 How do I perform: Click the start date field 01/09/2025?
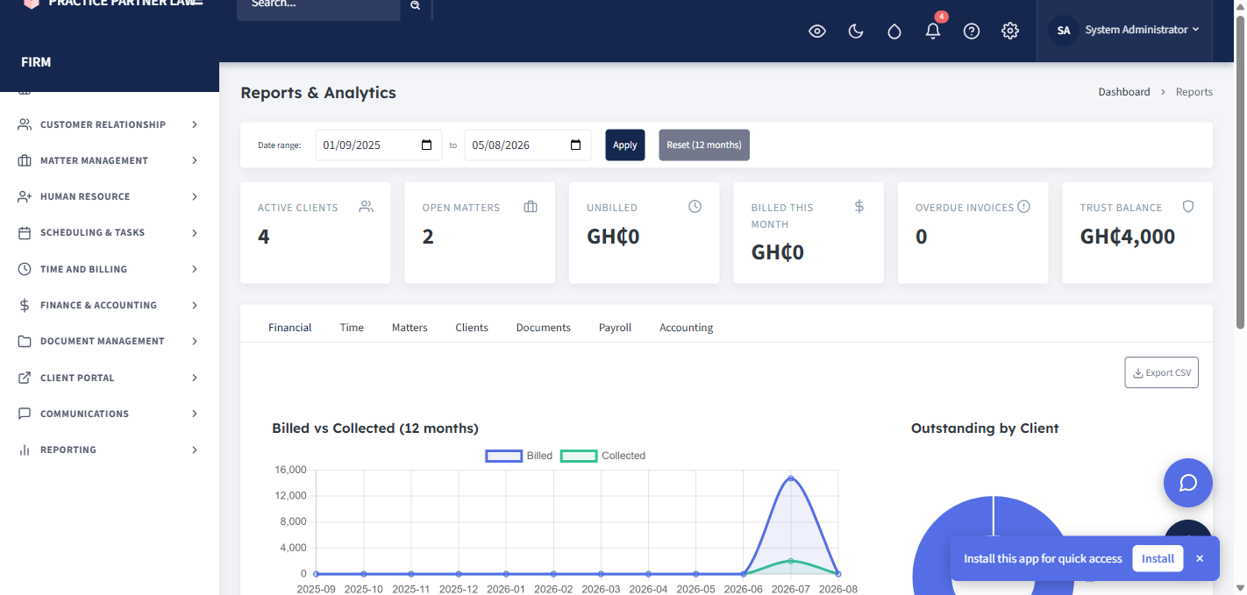pos(379,145)
